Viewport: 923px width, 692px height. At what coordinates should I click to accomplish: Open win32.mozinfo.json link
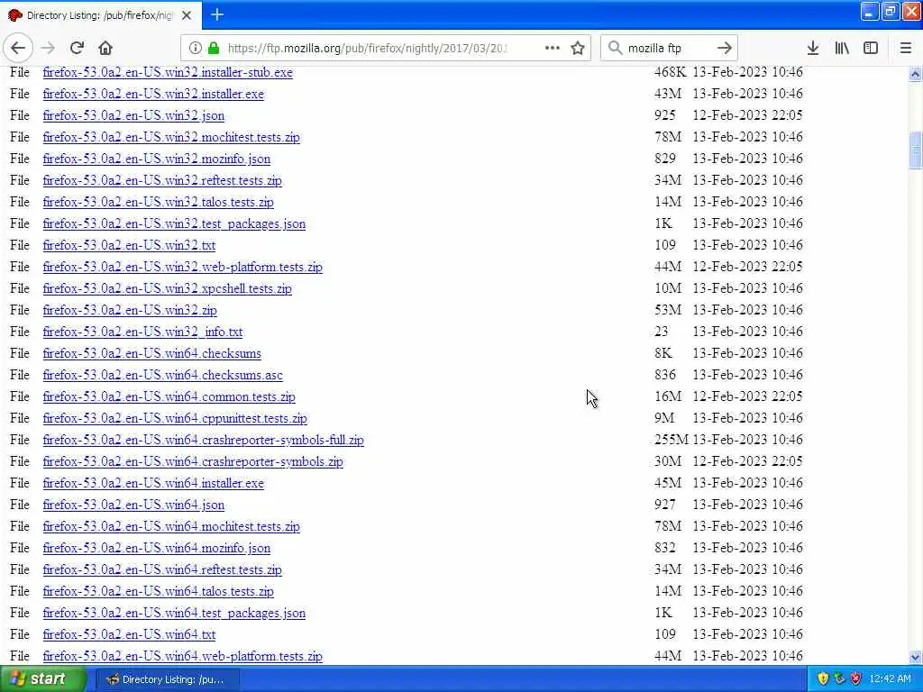tap(157, 159)
